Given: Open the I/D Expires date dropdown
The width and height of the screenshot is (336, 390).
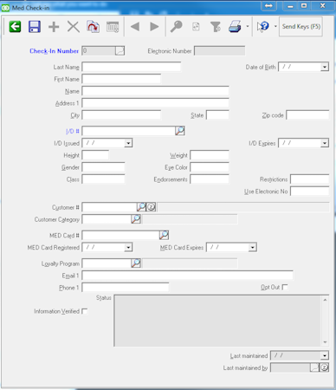Looking at the screenshot, I should [325, 143].
